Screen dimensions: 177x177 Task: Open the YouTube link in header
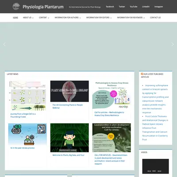coord(134,7)
